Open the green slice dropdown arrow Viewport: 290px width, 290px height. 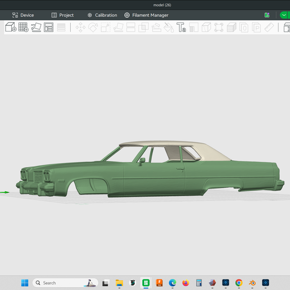click(x=284, y=15)
